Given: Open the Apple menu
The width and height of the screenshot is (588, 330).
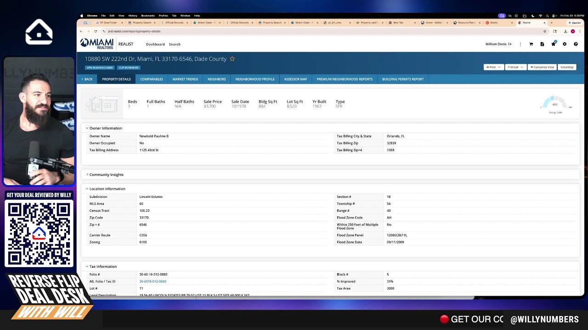Looking at the screenshot, I should click(x=82, y=16).
